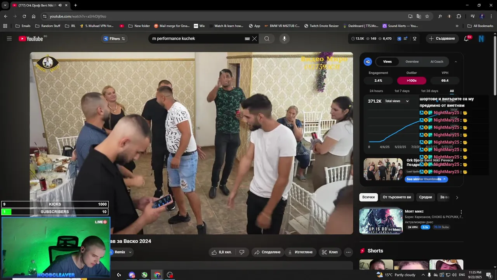Open a new browser tab with the plus
Image resolution: width=497 pixels, height=280 pixels.
75,5
